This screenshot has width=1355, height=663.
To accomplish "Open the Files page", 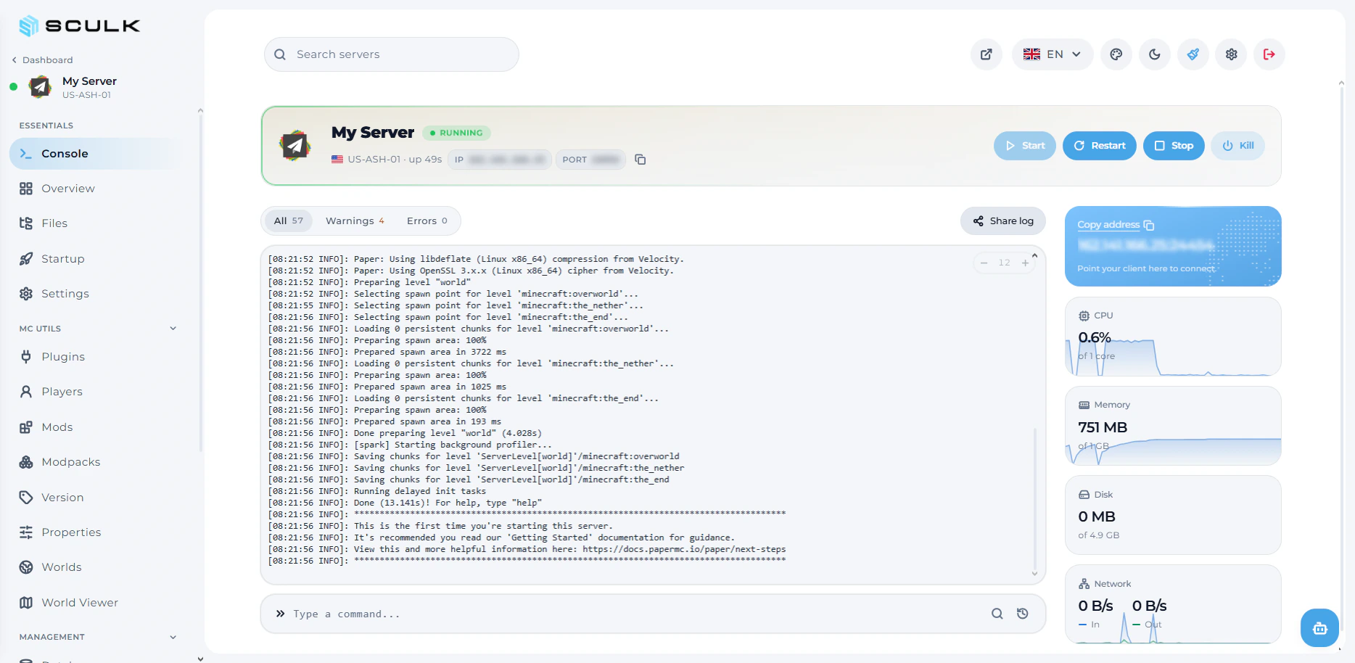I will coord(96,223).
